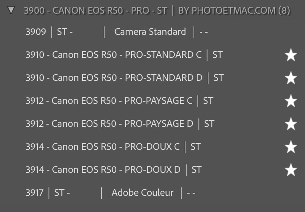Click the favorite star for PRO-STANDARD C
305x212 pixels.
291,55
